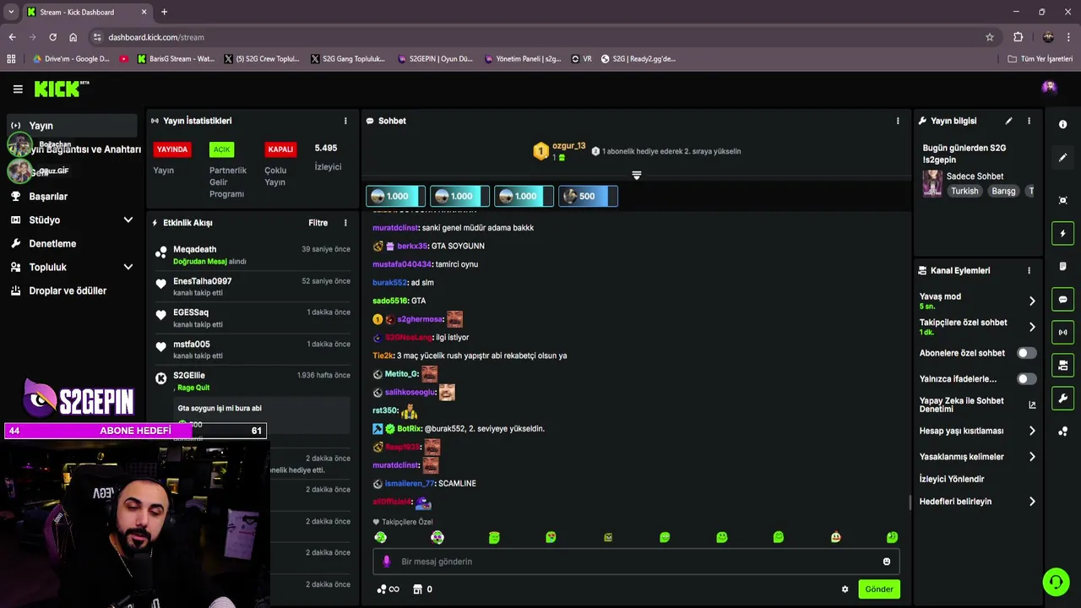Image resolution: width=1081 pixels, height=608 pixels.
Task: Open the profile avatar in Kick header
Action: tap(1049, 88)
